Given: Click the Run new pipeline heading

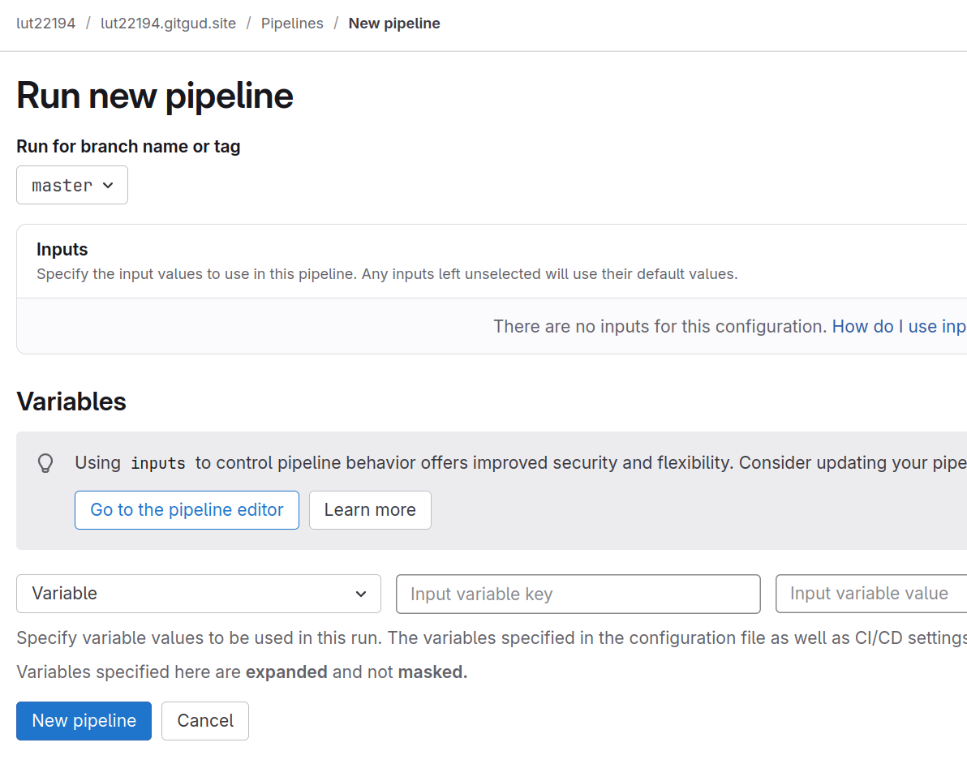Looking at the screenshot, I should point(155,96).
